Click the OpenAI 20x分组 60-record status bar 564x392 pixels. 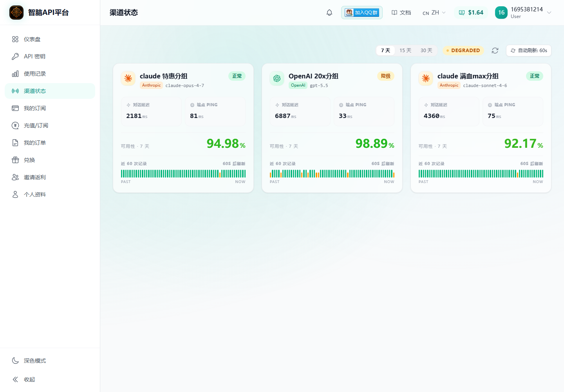[332, 174]
